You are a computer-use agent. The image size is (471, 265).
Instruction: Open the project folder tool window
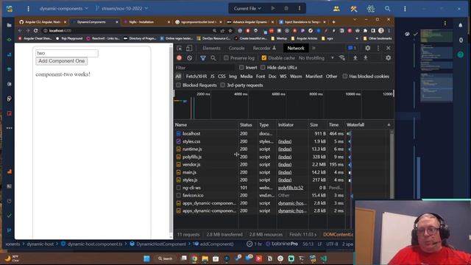[10, 25]
